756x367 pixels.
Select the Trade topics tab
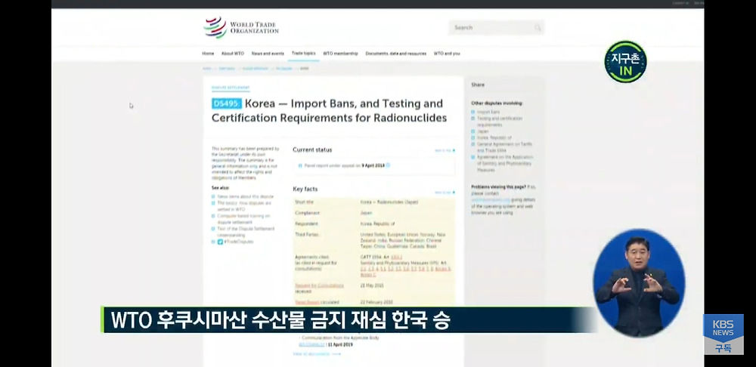tap(303, 54)
